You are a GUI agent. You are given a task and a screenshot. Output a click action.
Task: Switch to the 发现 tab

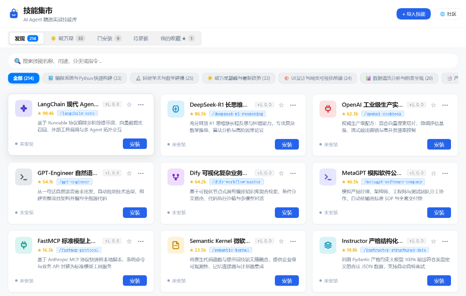pyautogui.click(x=26, y=38)
